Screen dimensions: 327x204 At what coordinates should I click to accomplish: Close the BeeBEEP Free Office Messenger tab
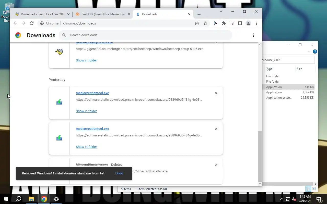coord(129,14)
